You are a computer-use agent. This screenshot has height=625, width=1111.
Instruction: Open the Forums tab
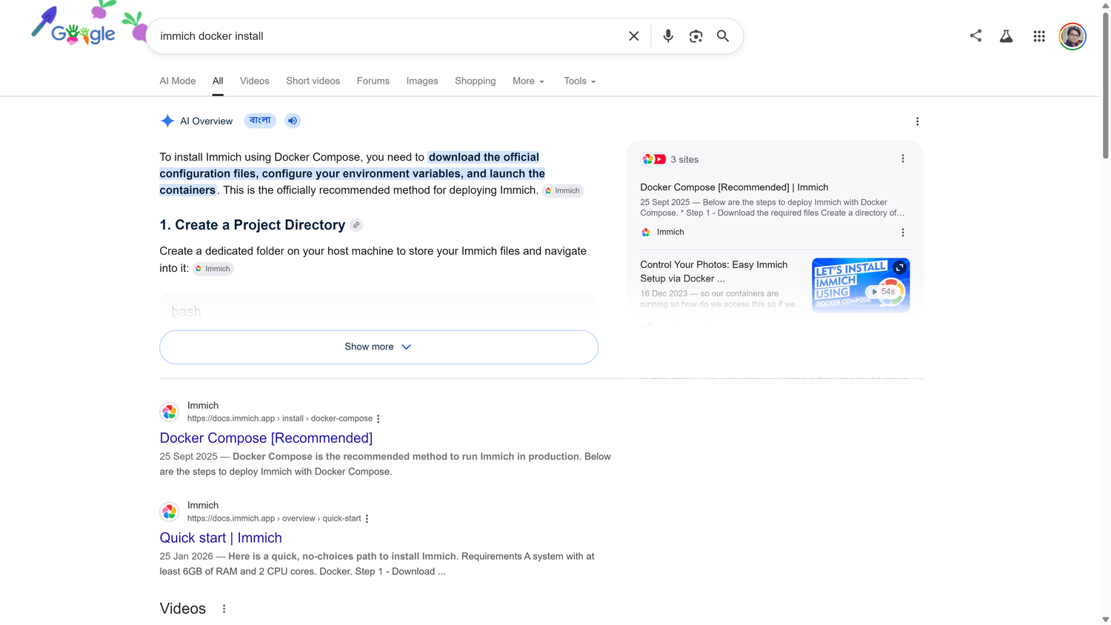[373, 81]
